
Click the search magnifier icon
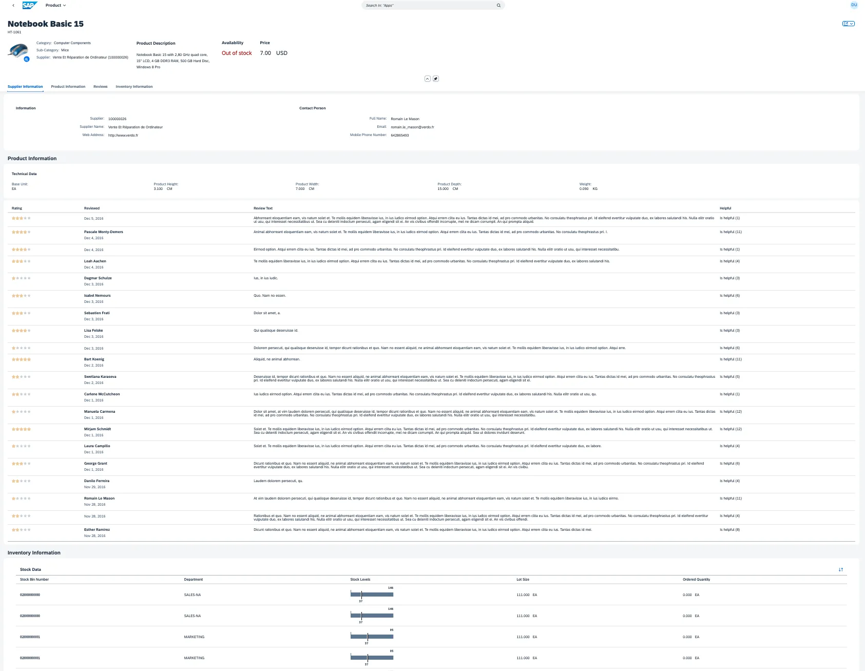click(x=498, y=5)
